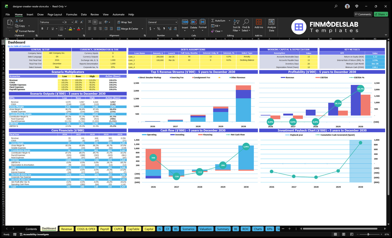Open the font color swatch button
This screenshot has height=238, width=392.
pyautogui.click(x=79, y=29)
